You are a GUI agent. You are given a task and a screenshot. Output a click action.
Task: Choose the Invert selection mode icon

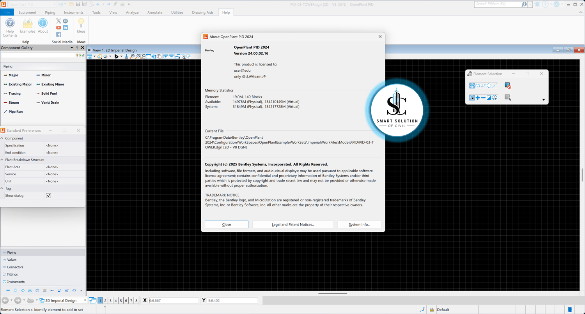coord(489,98)
